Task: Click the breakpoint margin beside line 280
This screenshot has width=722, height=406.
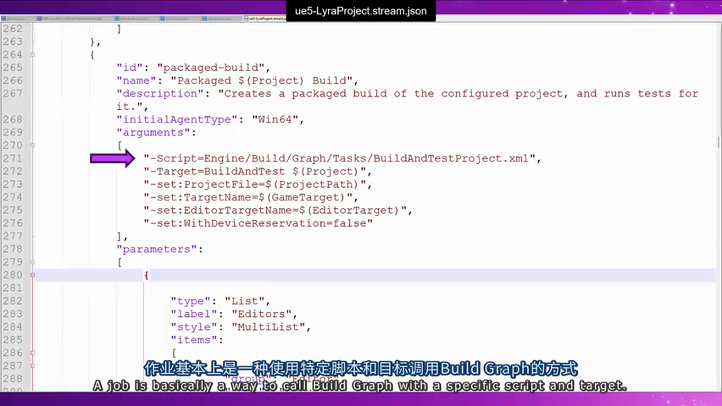Action: point(32,275)
